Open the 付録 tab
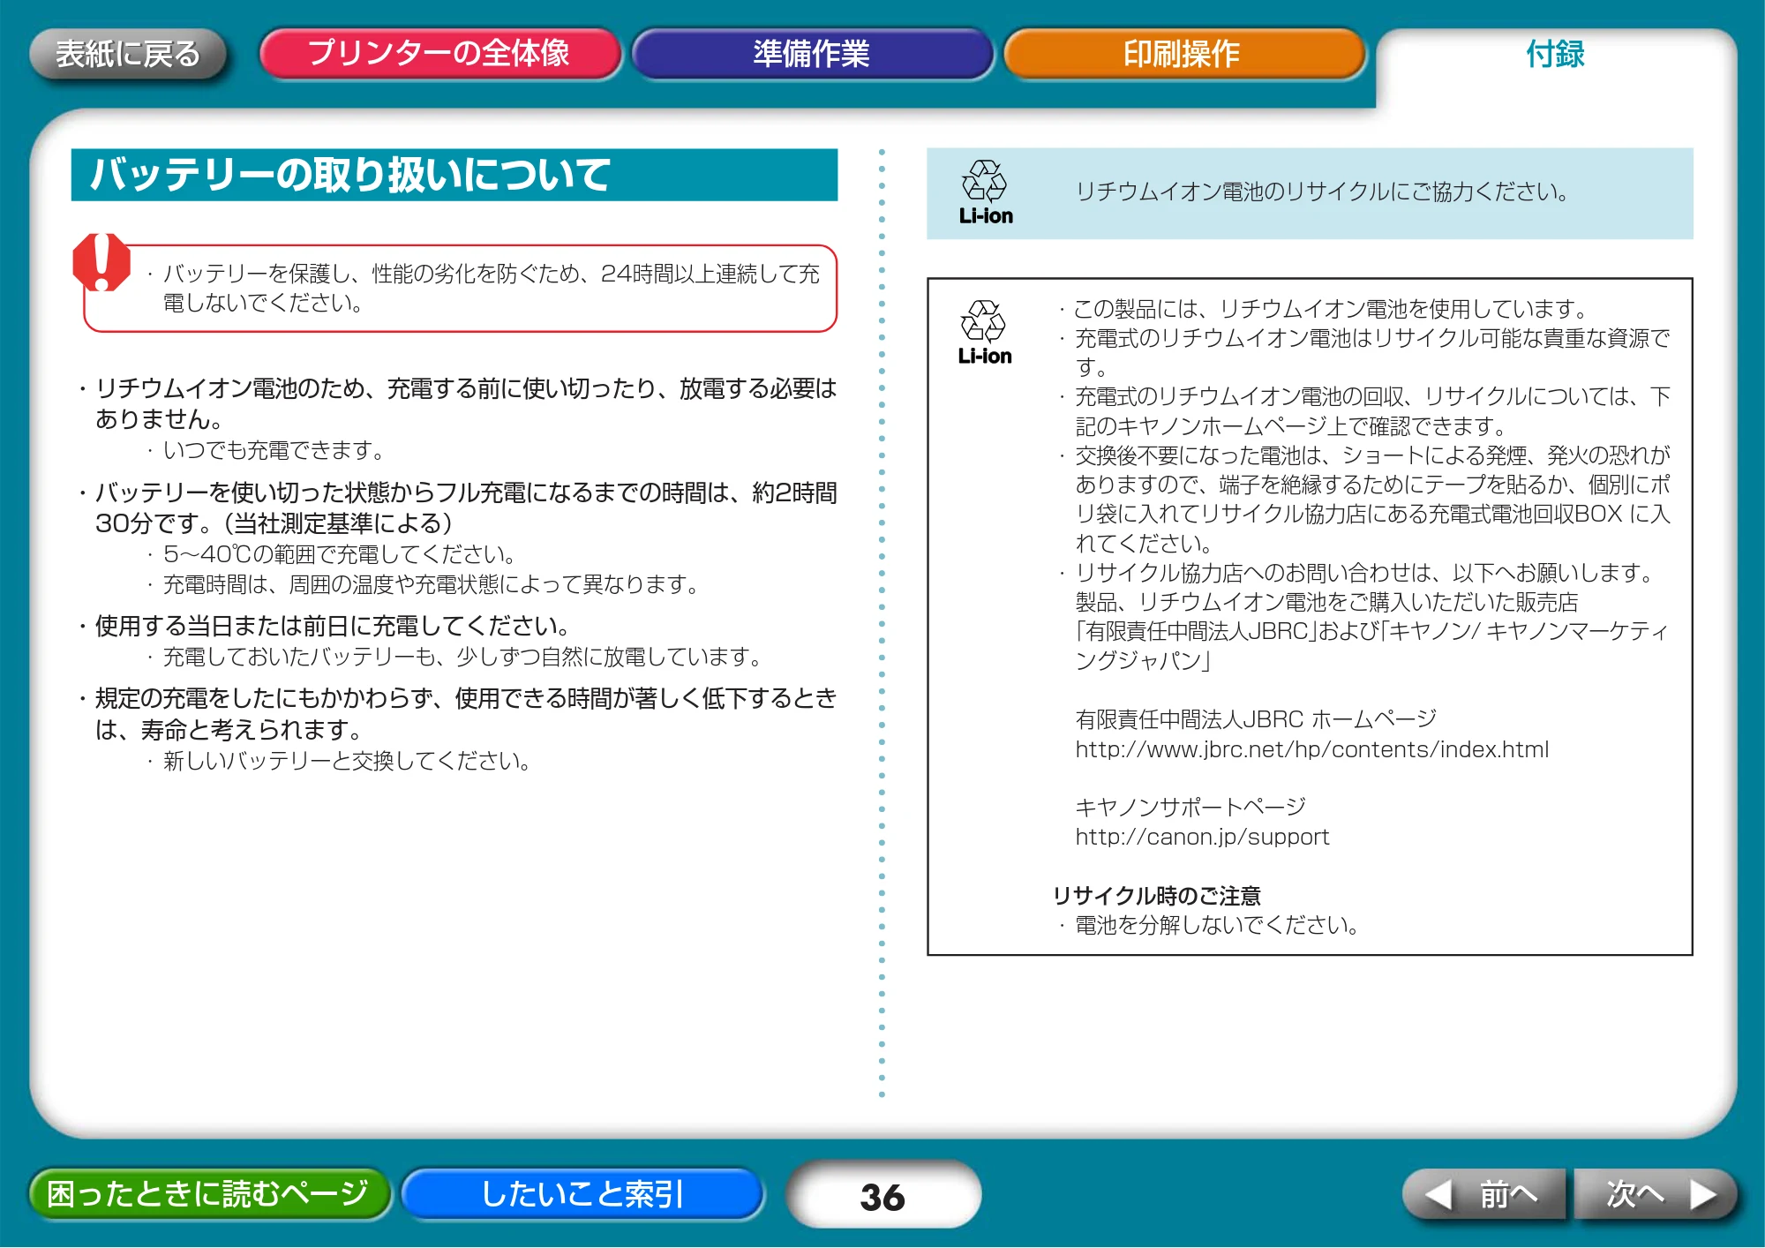1765x1248 pixels. pyautogui.click(x=1555, y=54)
